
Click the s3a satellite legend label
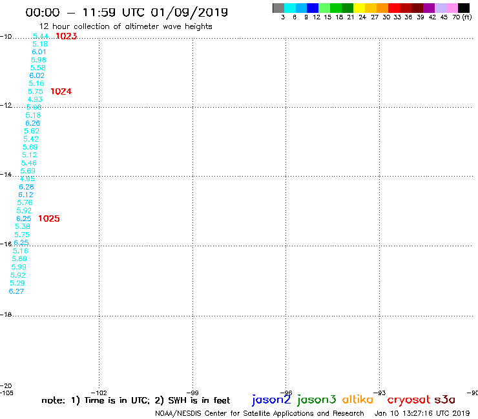click(445, 399)
